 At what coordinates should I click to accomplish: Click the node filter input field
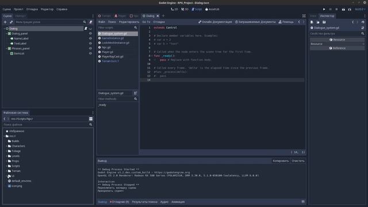(x=50, y=22)
